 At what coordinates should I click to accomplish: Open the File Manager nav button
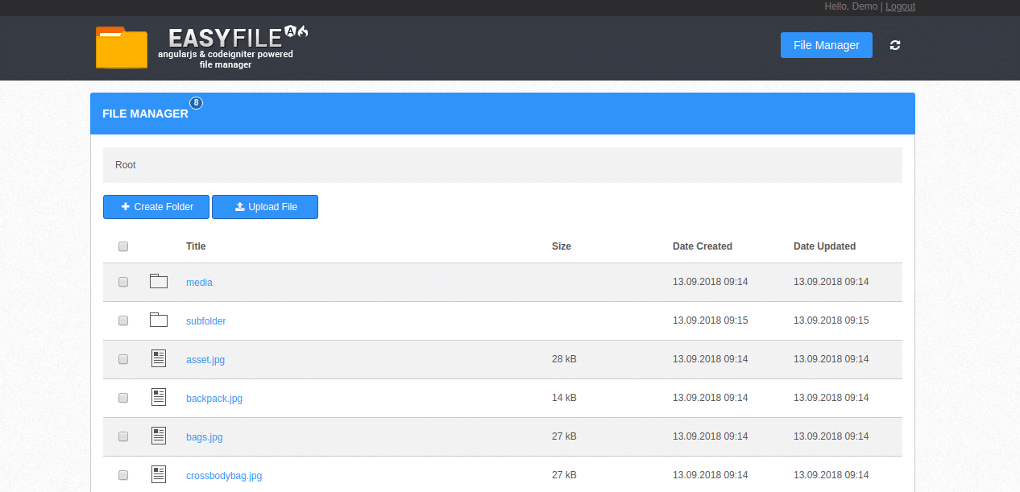826,45
